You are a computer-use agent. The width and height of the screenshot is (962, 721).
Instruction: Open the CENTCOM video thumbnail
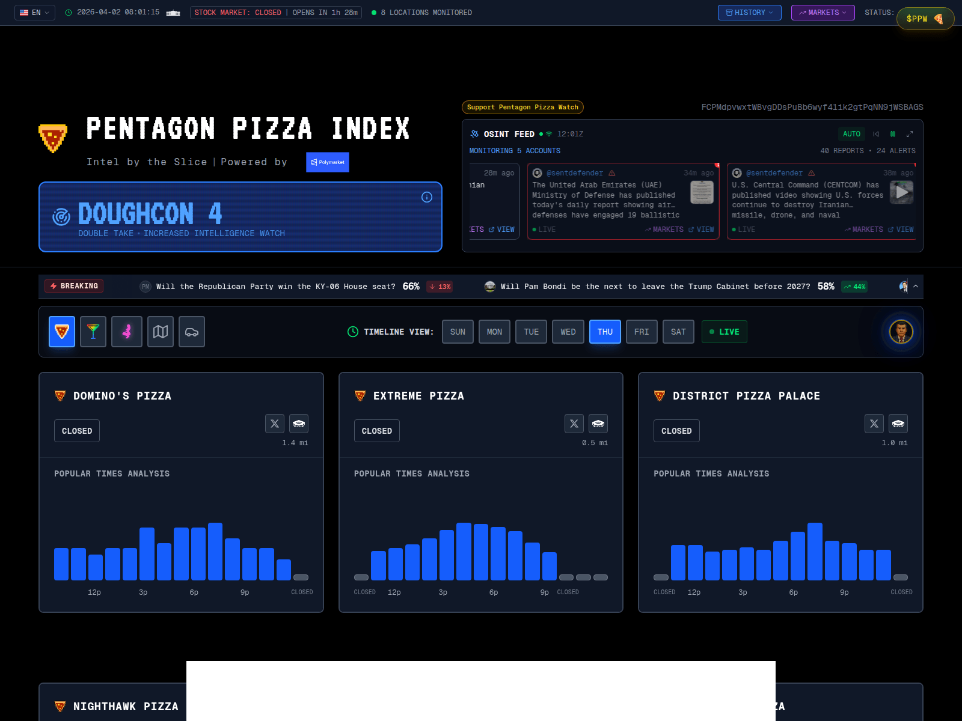pos(901,192)
